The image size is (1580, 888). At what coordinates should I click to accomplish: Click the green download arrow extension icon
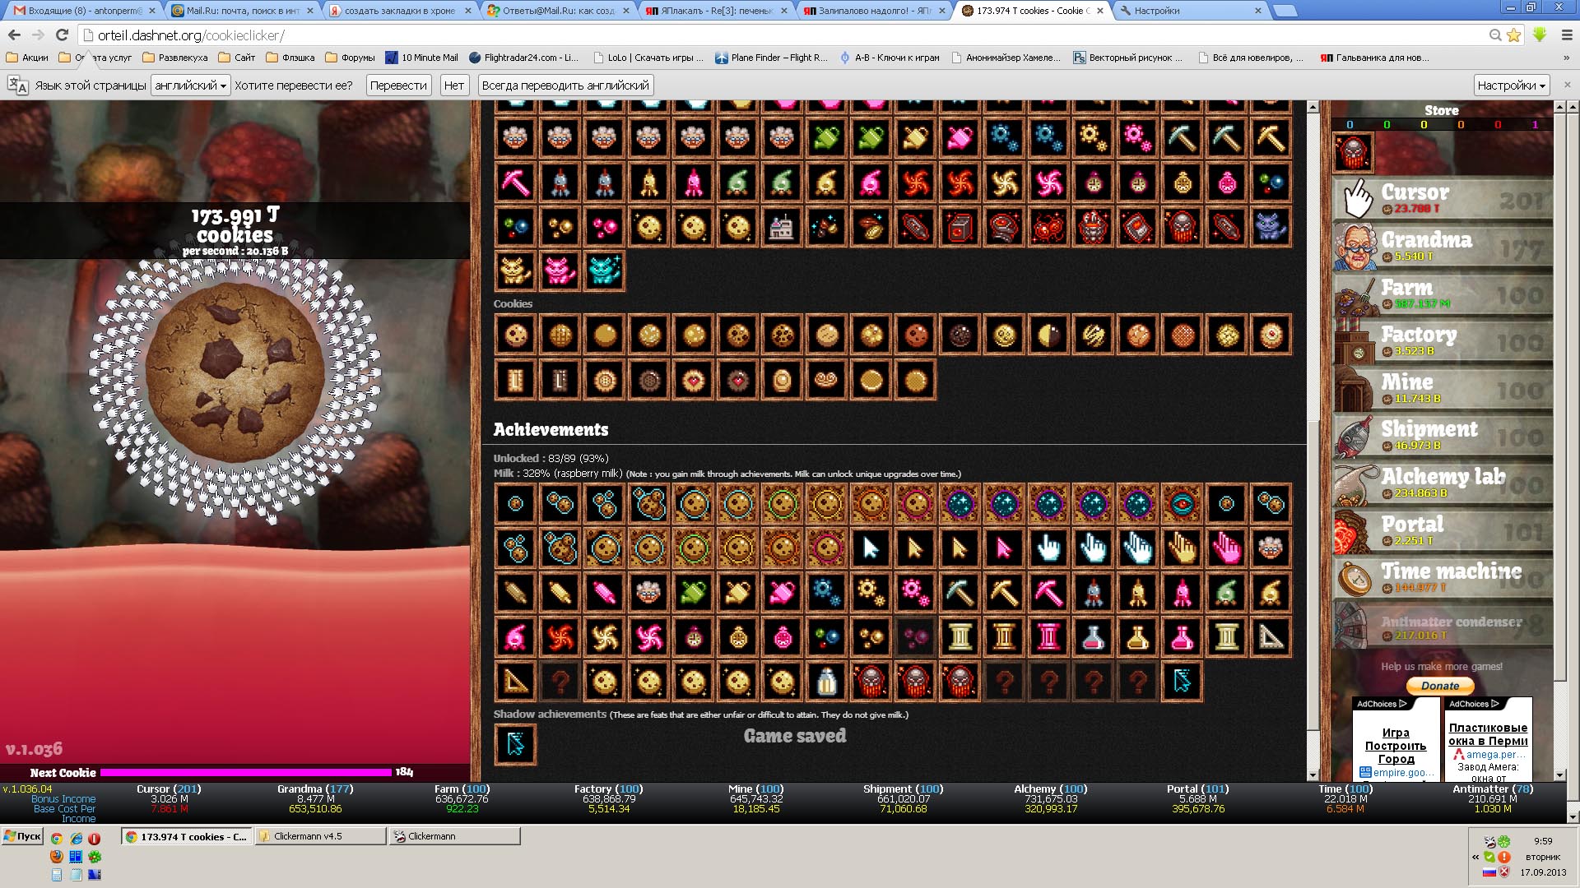tap(1540, 35)
